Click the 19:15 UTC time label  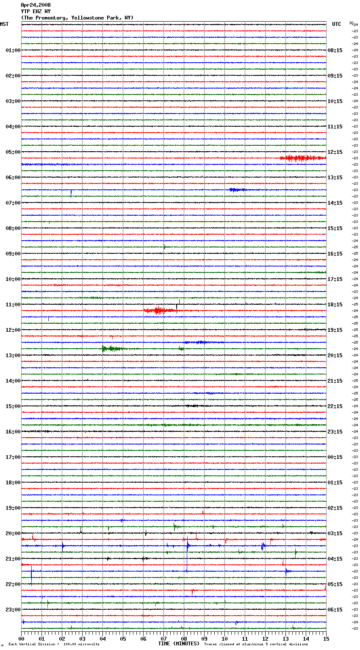point(335,330)
